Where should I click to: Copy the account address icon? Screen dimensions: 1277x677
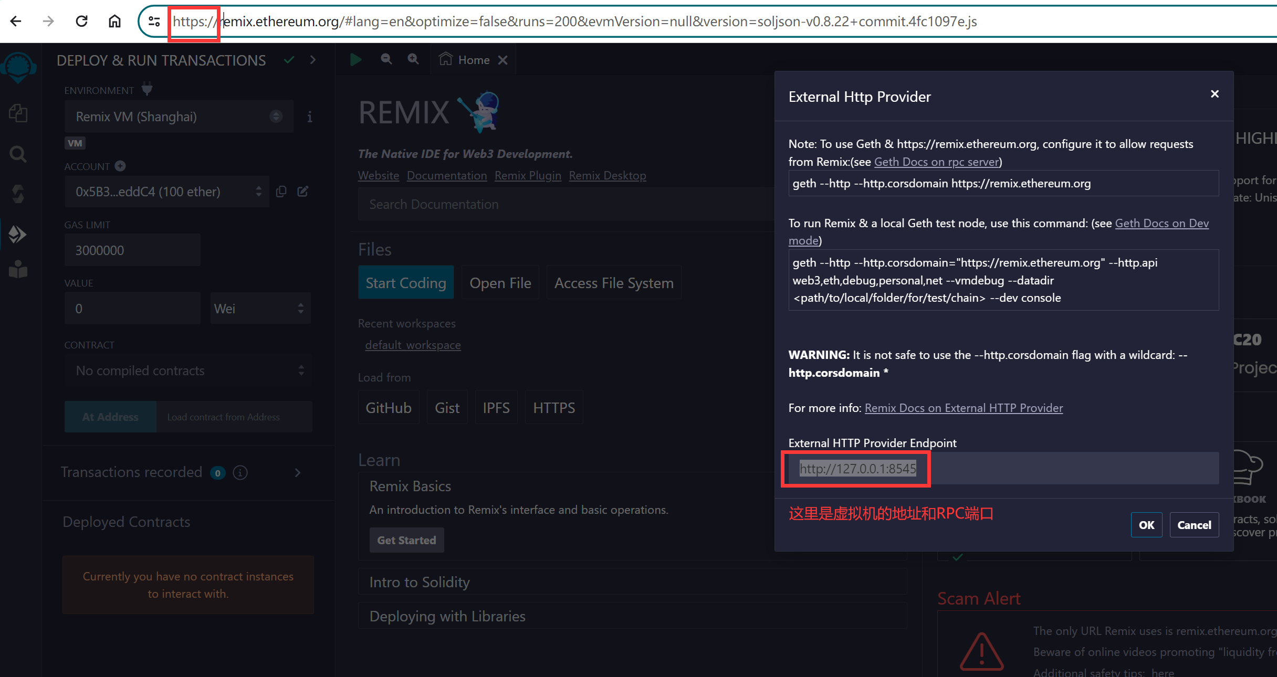(281, 192)
